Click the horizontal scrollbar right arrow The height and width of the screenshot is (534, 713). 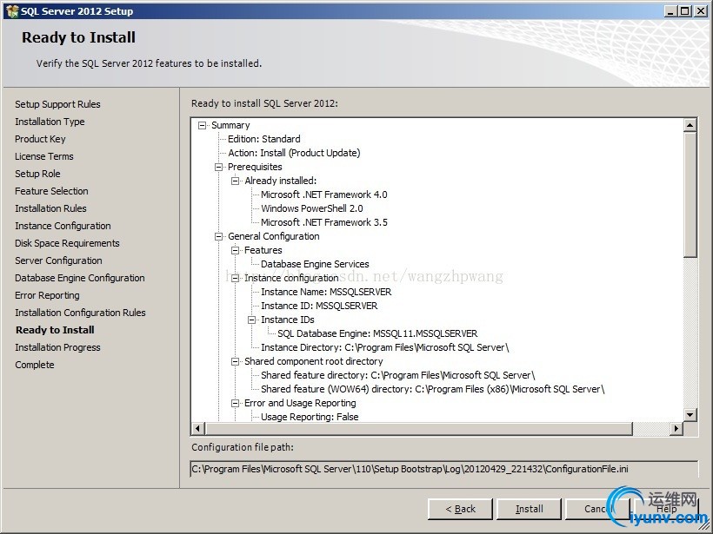[676, 428]
